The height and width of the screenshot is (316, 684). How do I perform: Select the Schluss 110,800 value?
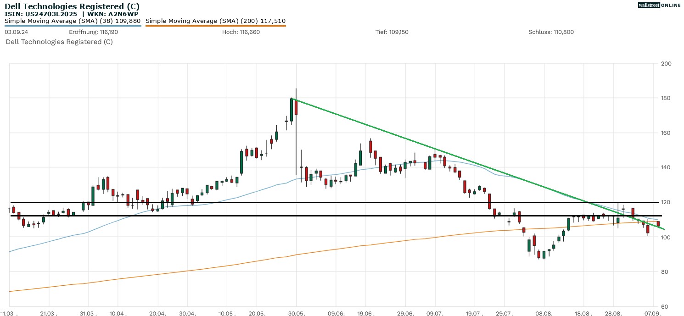551,32
